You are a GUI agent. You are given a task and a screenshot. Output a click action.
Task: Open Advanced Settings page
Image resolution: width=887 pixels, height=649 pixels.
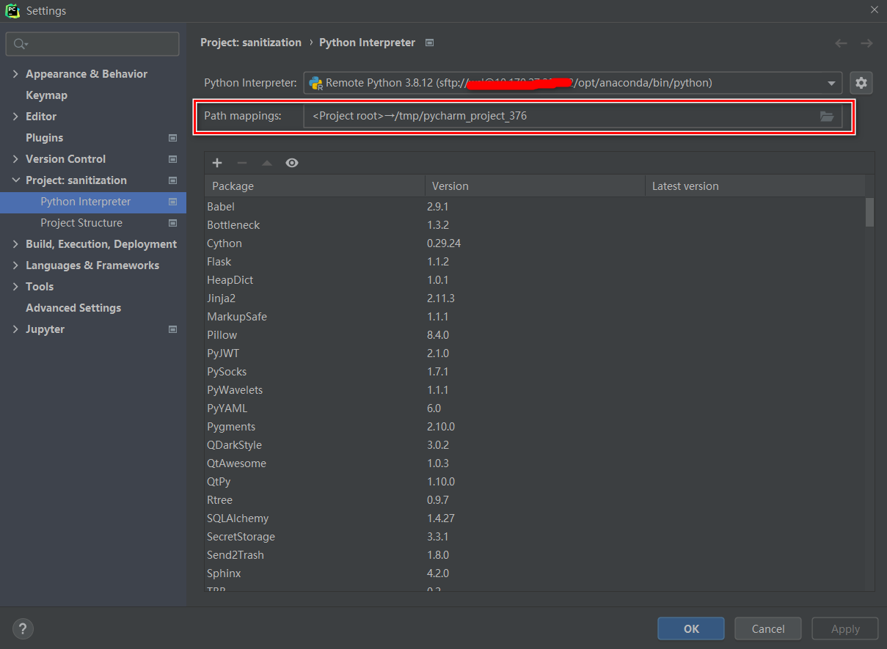(x=73, y=308)
